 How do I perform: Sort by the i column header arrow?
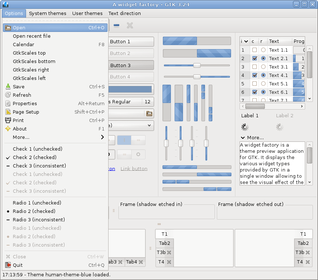246,41
